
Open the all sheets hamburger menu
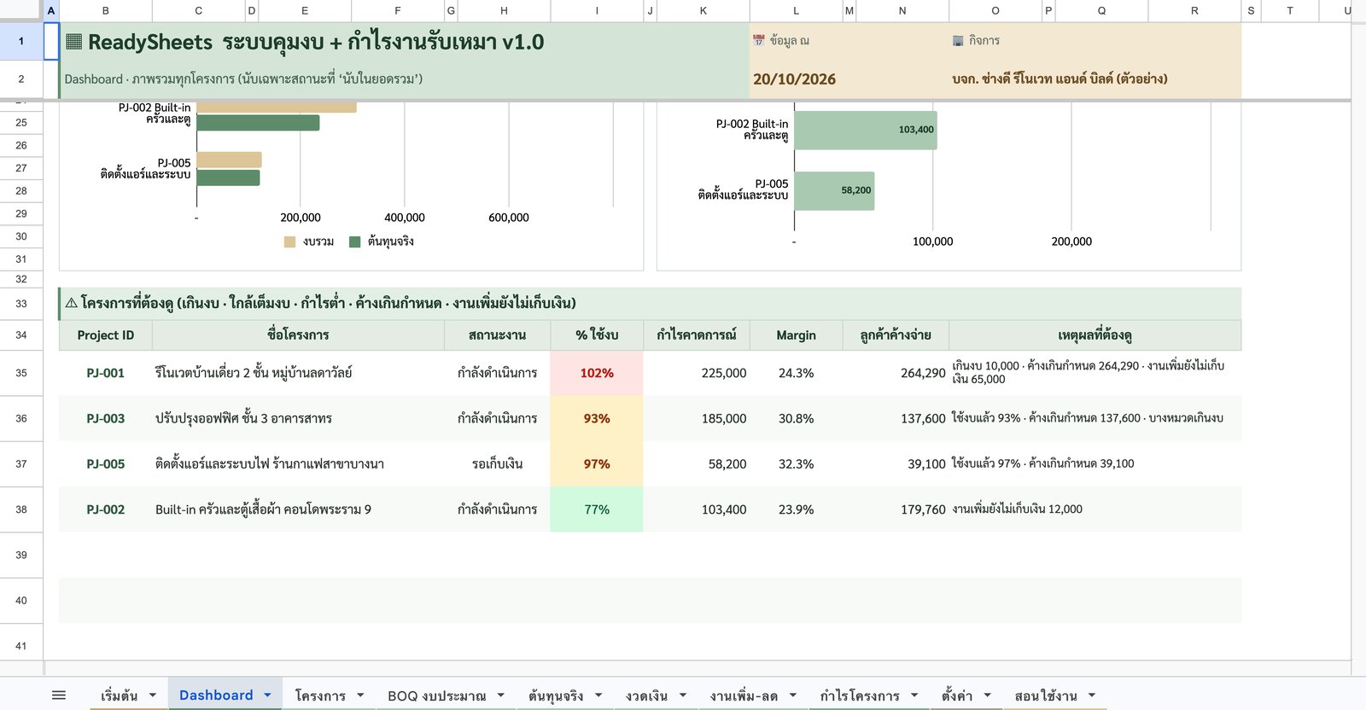[x=59, y=695]
